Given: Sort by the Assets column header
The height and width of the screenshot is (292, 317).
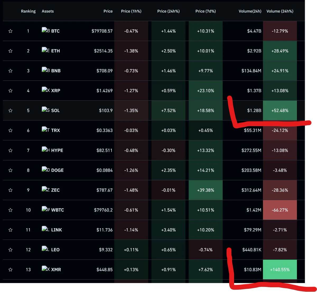Looking at the screenshot, I should tap(48, 11).
